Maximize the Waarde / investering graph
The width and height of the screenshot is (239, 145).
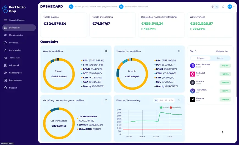(179, 100)
